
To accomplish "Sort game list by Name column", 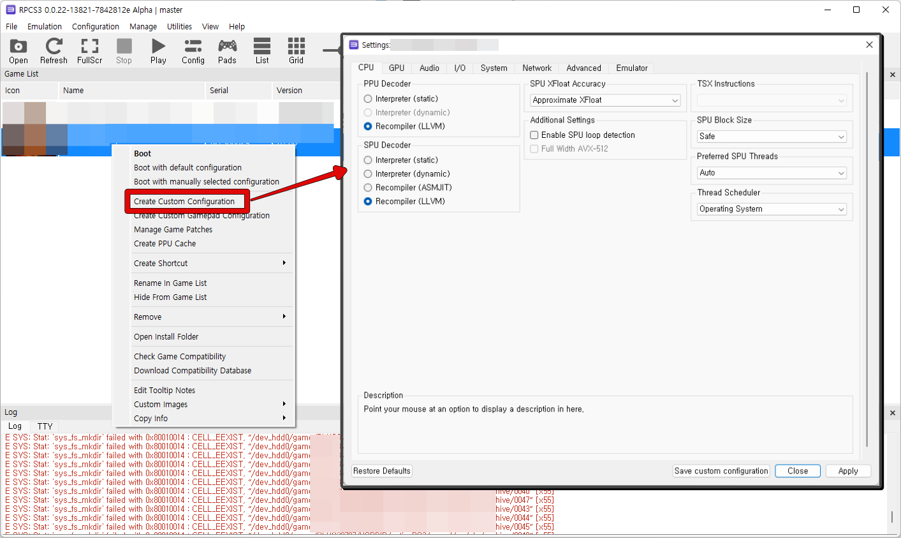I will click(x=132, y=91).
